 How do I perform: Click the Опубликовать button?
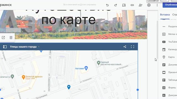coord(170,5)
